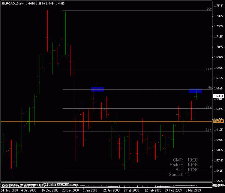Click the GMT: 13:38 time readout
This screenshot has width=225, height=193.
(185, 160)
